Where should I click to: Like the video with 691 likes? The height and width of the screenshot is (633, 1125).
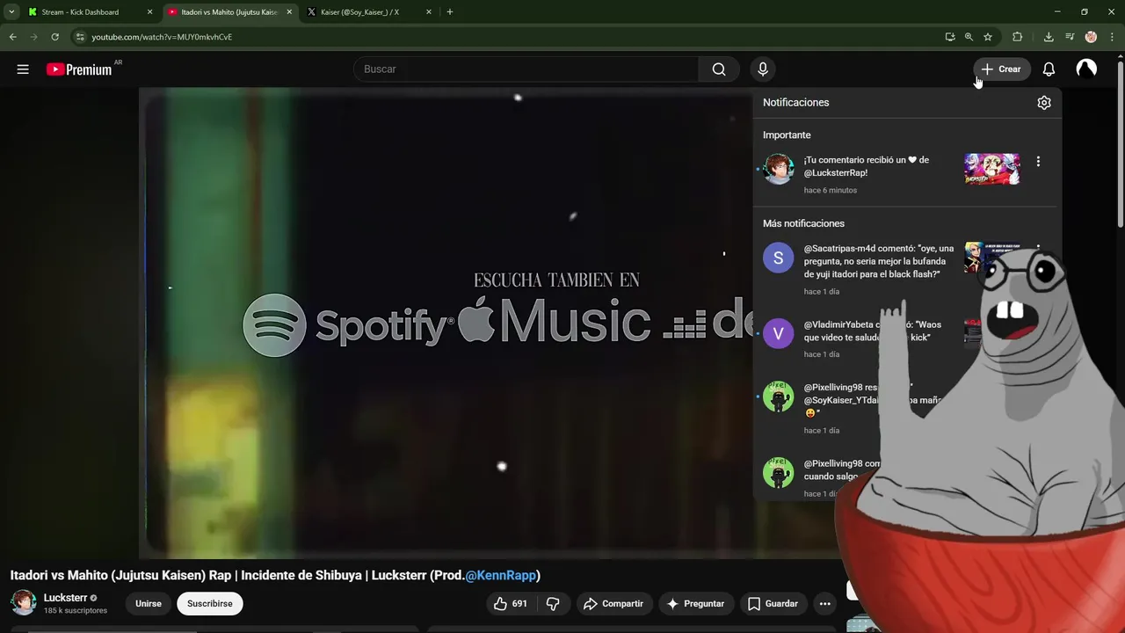(x=511, y=604)
